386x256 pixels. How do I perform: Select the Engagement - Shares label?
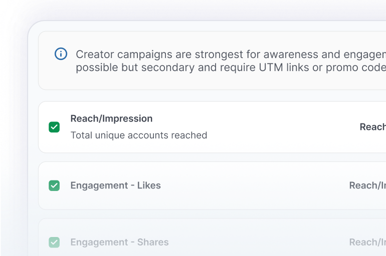coord(119,242)
